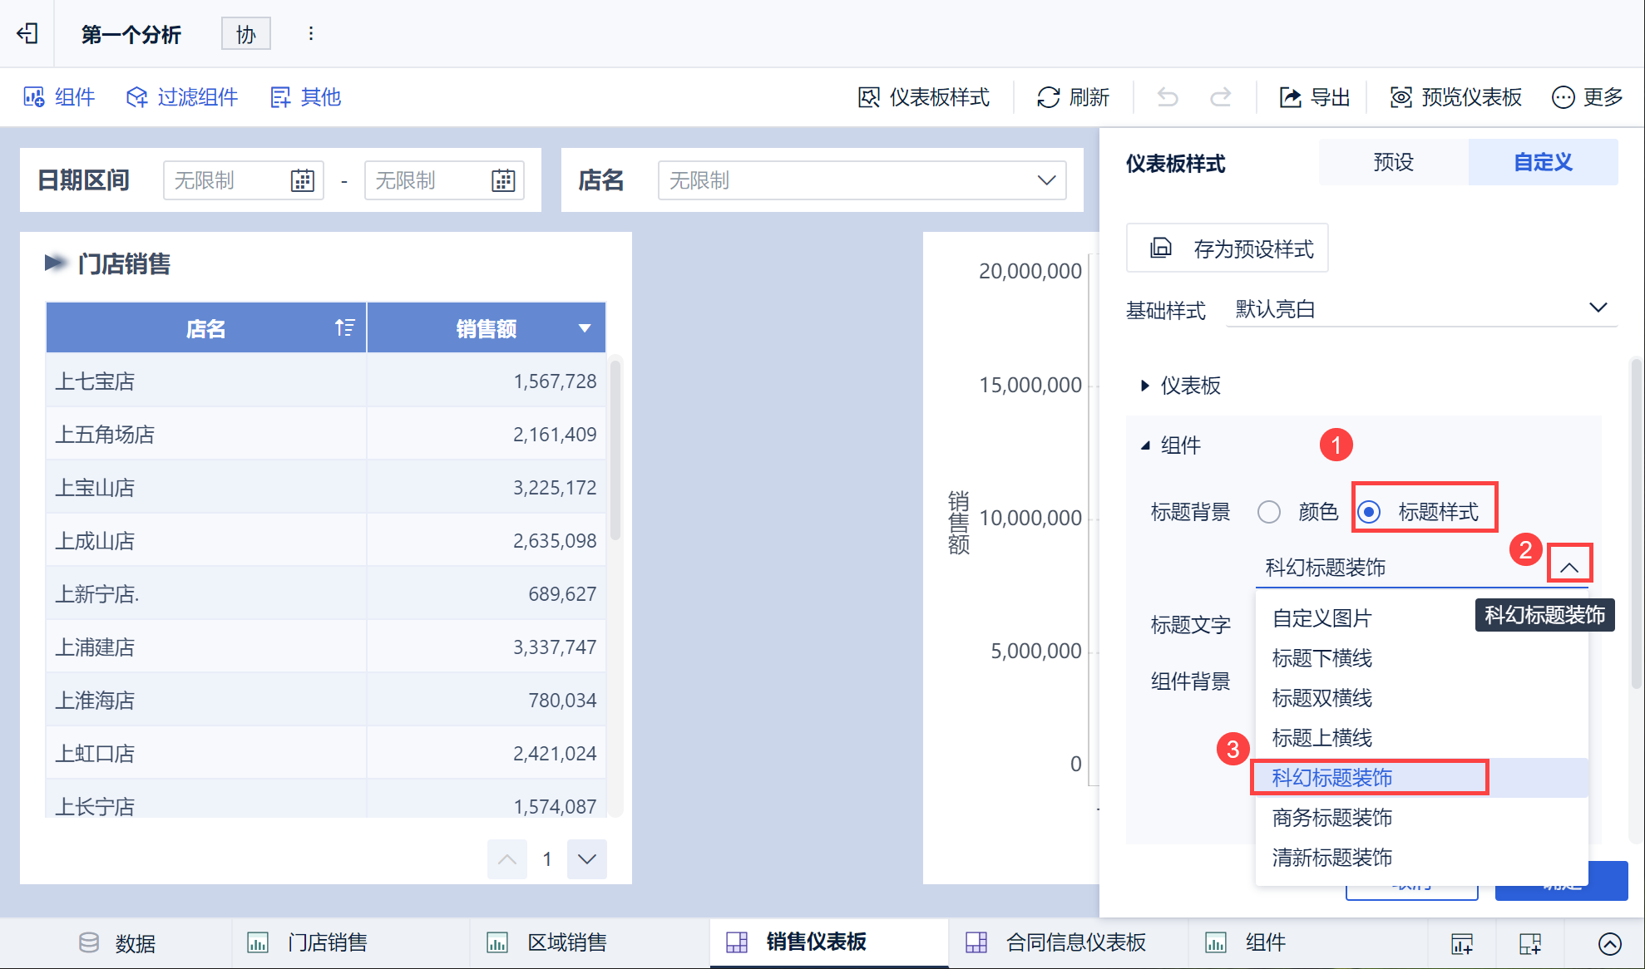Click the undo arrow icon
The width and height of the screenshot is (1645, 969).
pos(1168,97)
